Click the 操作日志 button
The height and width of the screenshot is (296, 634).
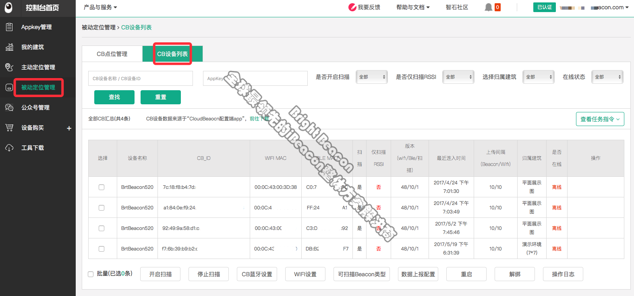(x=563, y=274)
